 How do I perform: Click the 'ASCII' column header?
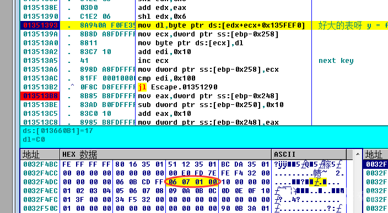pos(309,155)
